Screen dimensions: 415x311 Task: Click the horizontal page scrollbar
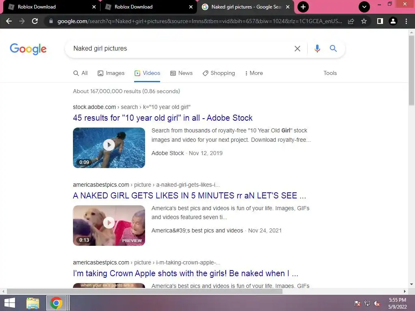pos(145,292)
